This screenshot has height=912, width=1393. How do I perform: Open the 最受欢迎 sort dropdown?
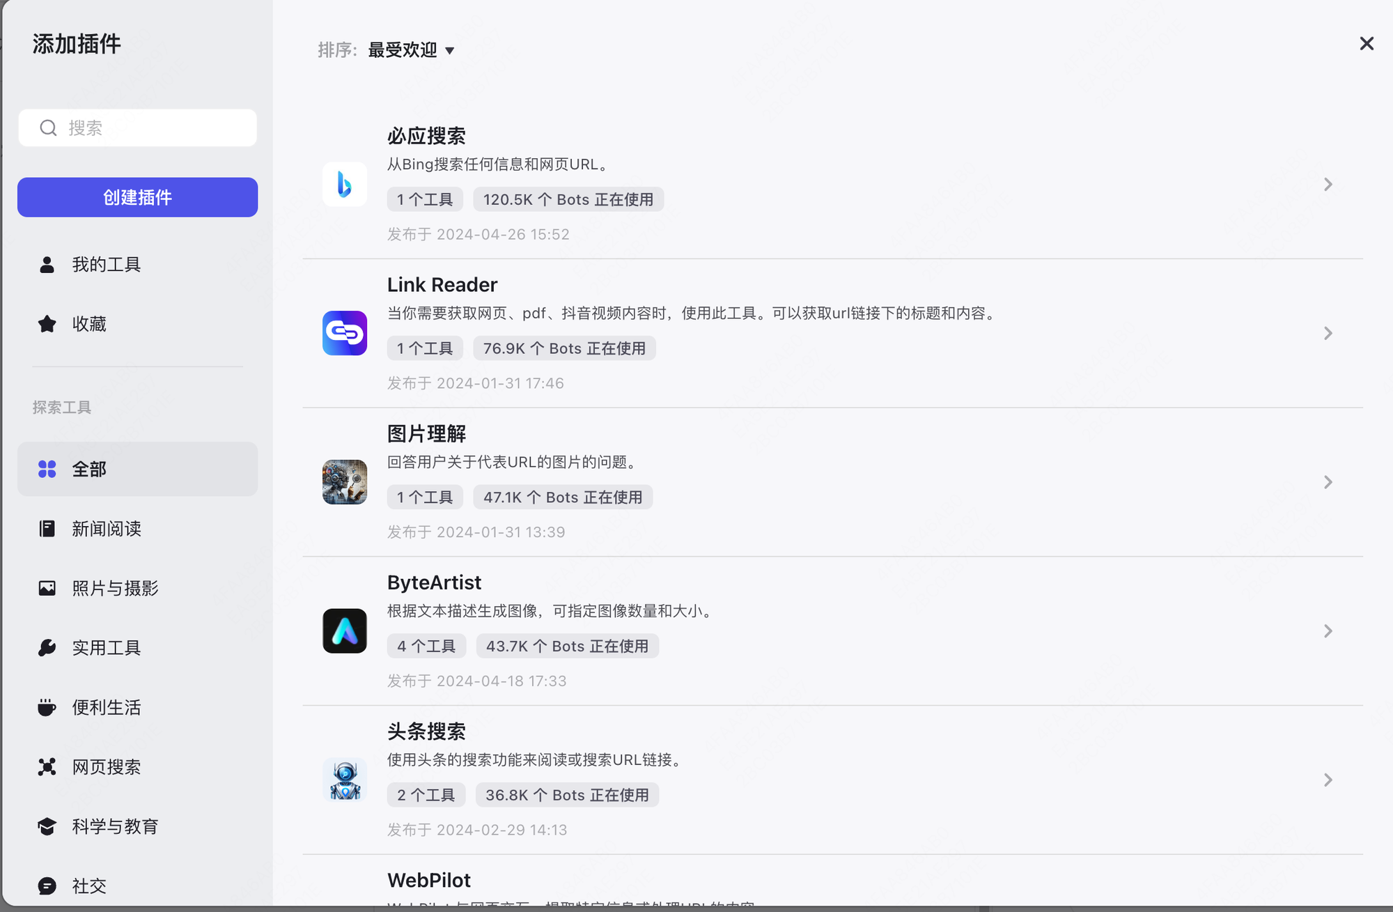coord(411,50)
